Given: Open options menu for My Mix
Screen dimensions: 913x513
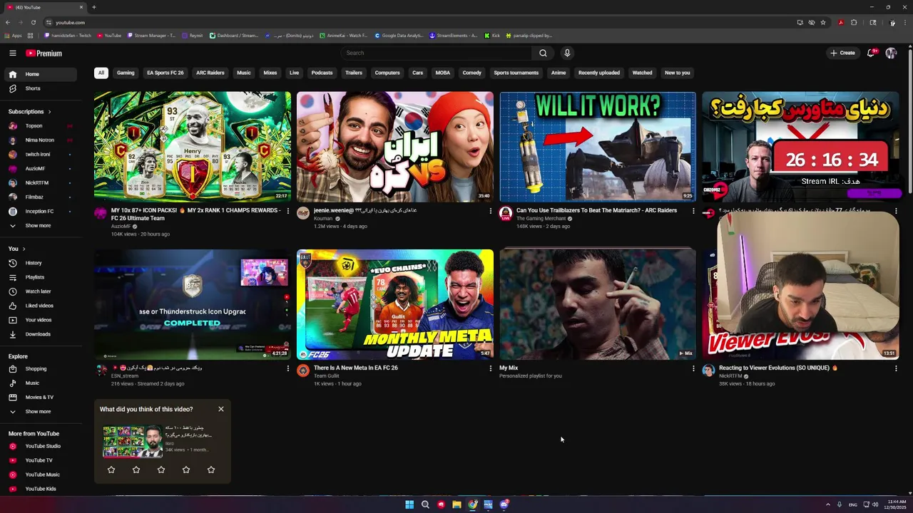Looking at the screenshot, I should 693,368.
